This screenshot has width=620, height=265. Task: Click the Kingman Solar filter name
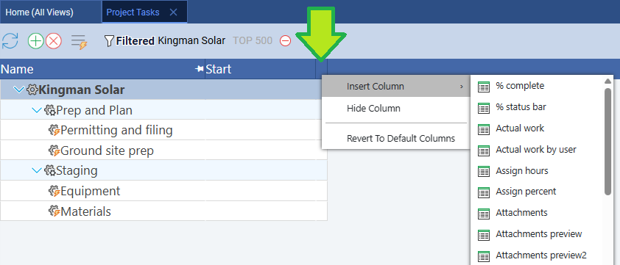coord(191,40)
